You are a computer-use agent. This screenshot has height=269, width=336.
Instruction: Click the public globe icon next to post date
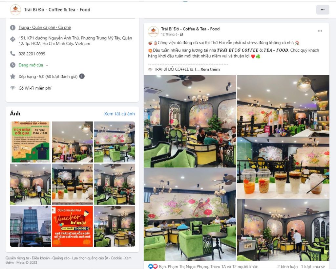click(181, 34)
